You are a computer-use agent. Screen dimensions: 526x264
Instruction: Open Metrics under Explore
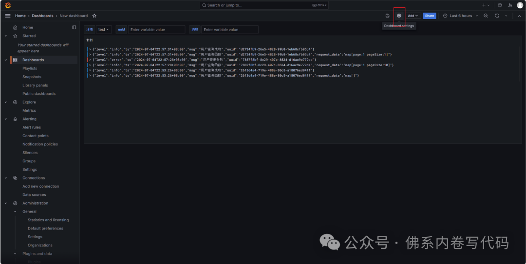(x=29, y=110)
